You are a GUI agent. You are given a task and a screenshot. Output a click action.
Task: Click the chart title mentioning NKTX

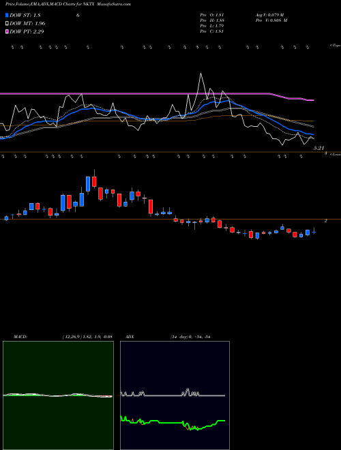tap(68, 4)
